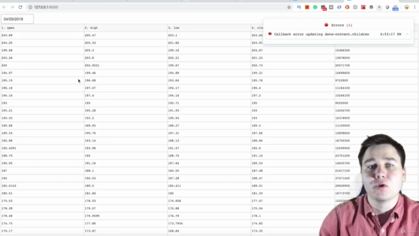
Task: Click the red icon beside Errors (1)
Action: pyautogui.click(x=326, y=25)
